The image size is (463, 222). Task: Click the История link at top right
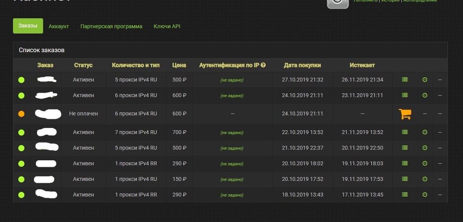click(x=390, y=1)
